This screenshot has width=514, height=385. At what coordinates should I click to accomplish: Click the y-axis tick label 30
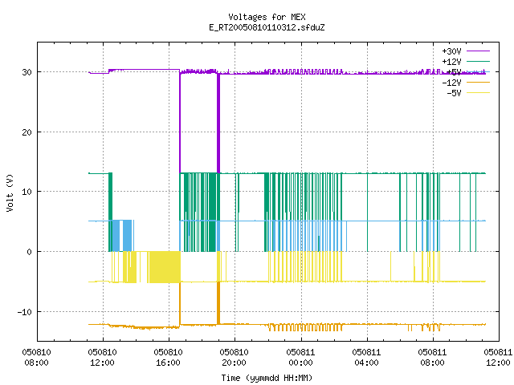[x=27, y=72]
